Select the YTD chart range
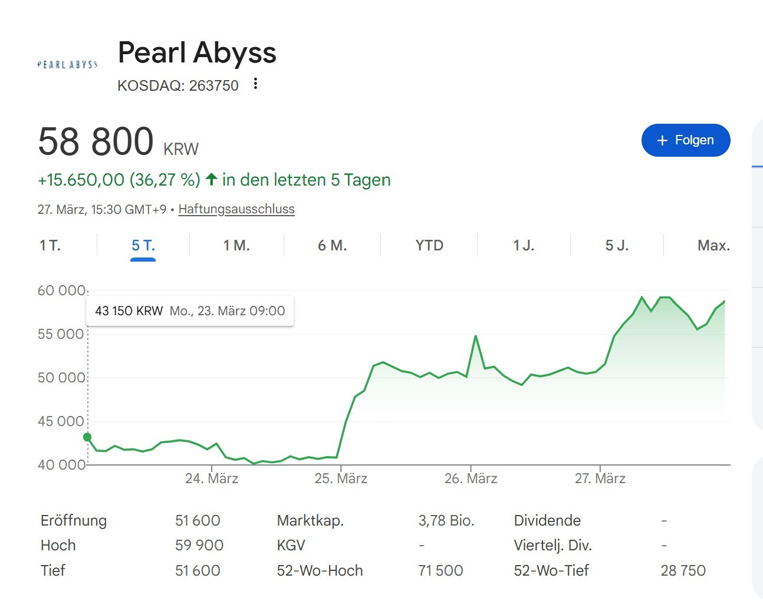Image resolution: width=763 pixels, height=601 pixels. (x=429, y=245)
